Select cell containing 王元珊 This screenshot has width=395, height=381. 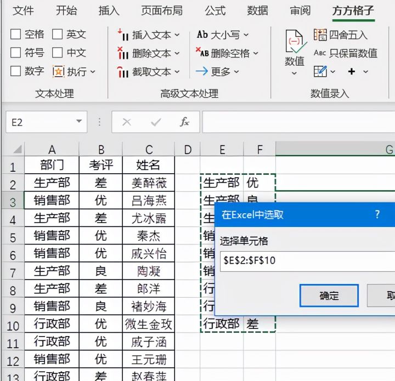tap(149, 359)
